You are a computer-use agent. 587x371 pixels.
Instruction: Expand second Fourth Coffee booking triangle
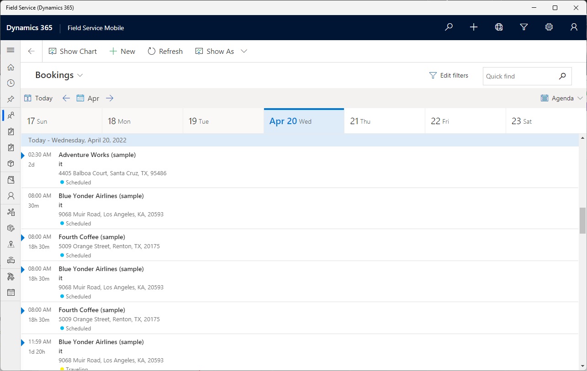point(23,311)
